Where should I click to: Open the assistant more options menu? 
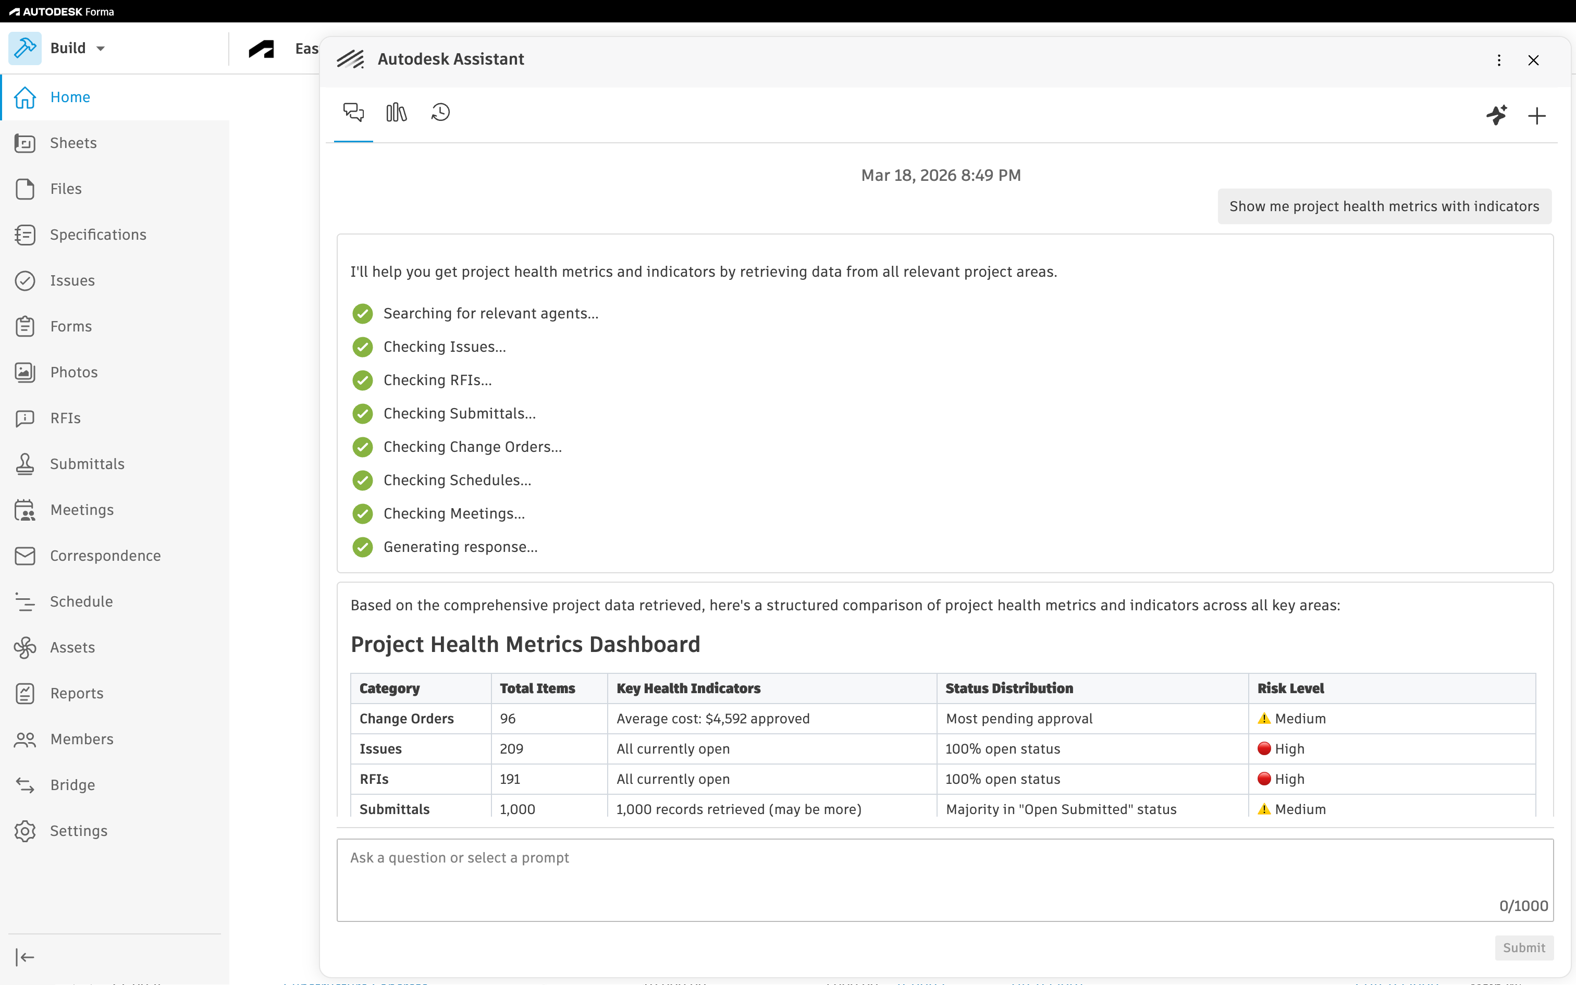coord(1499,60)
